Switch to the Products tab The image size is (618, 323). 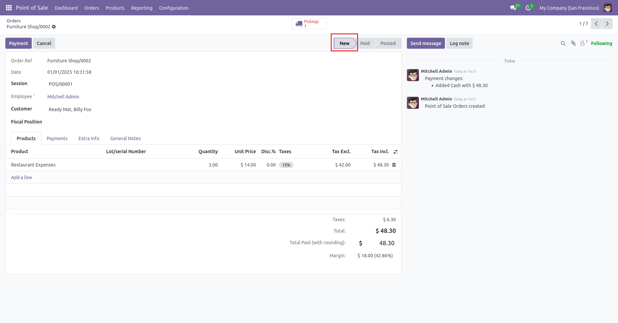click(x=26, y=138)
